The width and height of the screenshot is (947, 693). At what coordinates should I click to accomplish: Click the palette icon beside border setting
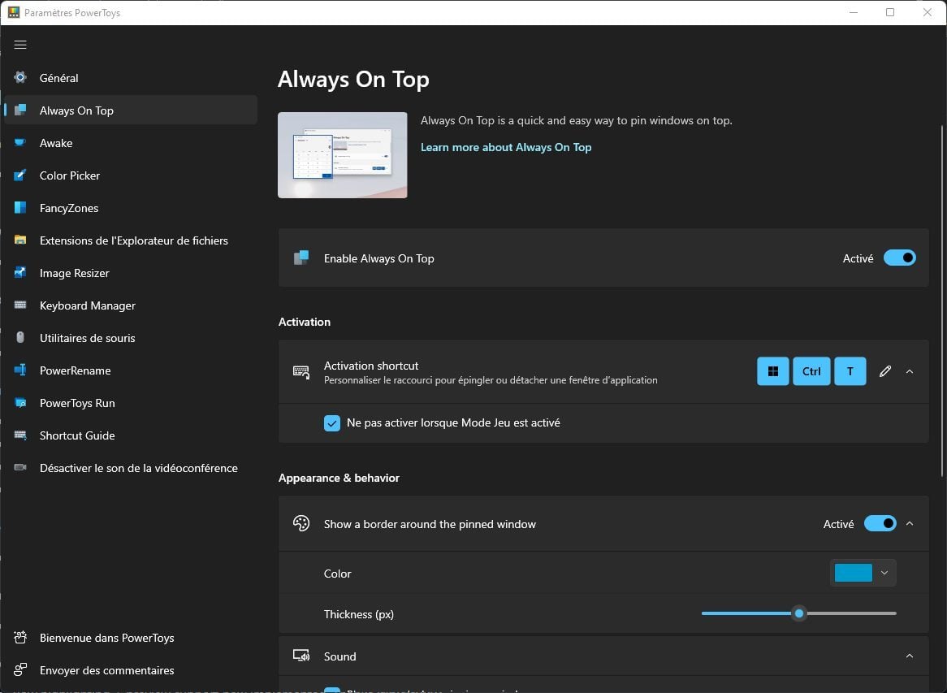[x=301, y=523]
